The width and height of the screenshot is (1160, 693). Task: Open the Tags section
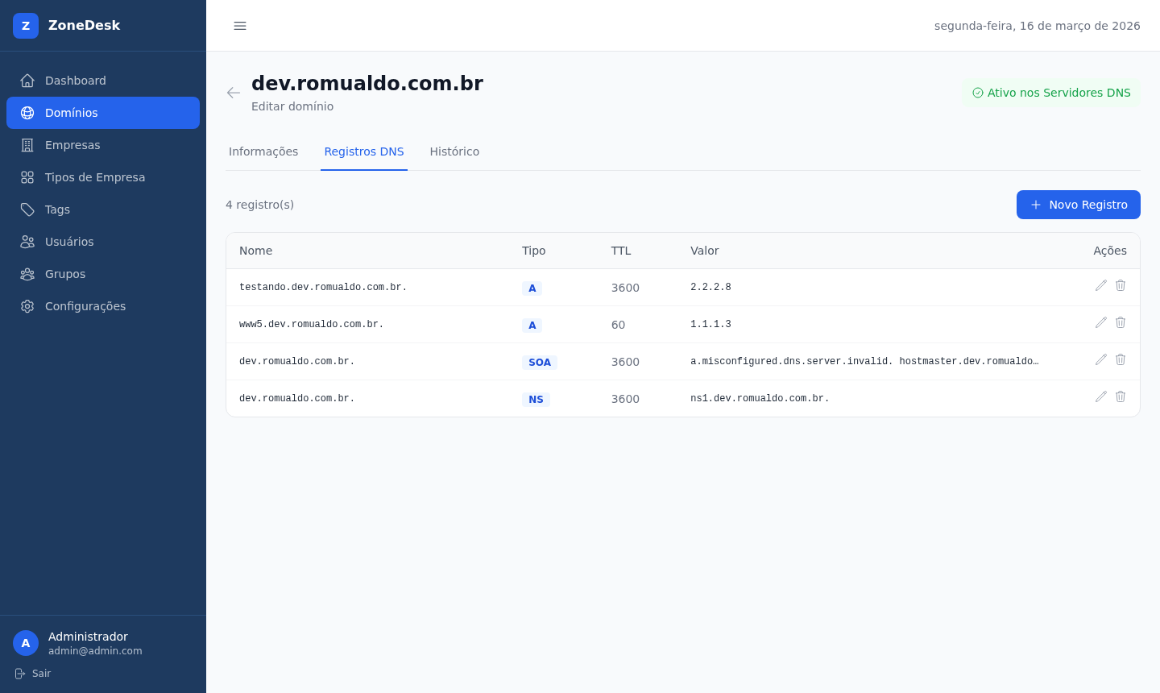57,210
